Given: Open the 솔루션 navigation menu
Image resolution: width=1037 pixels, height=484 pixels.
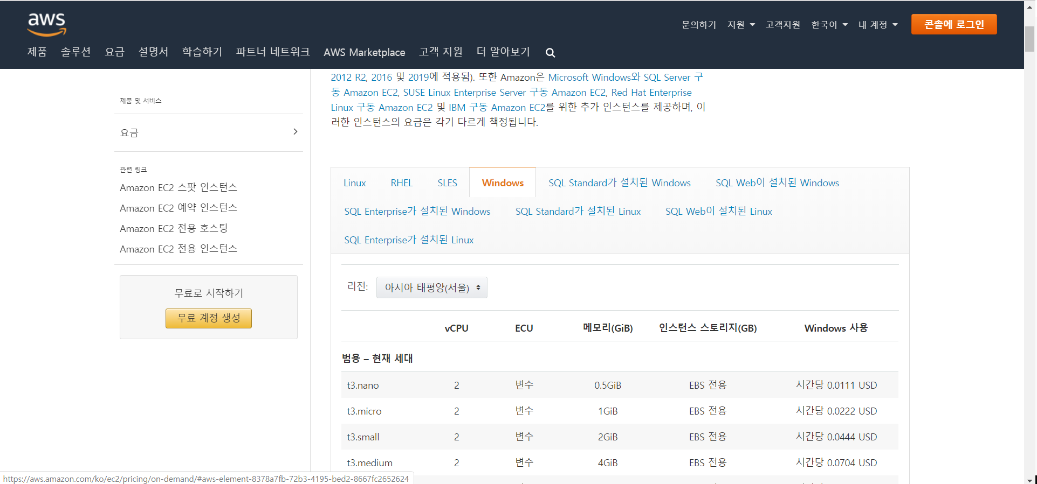Looking at the screenshot, I should 75,52.
